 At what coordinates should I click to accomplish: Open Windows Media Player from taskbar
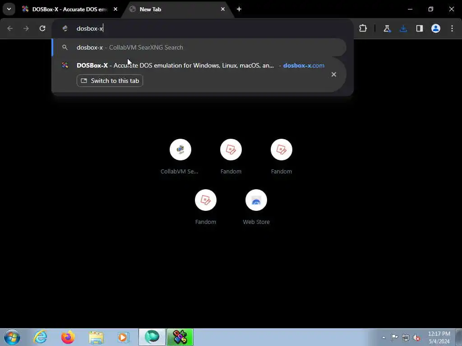(123, 337)
